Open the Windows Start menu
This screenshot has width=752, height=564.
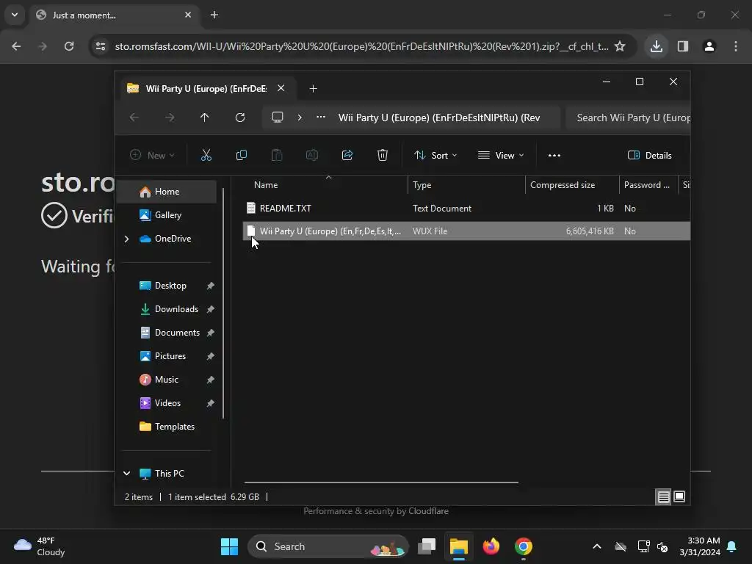229,546
